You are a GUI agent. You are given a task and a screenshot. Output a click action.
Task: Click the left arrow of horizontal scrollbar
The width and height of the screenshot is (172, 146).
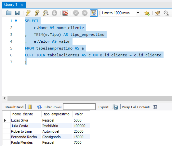point(5,98)
